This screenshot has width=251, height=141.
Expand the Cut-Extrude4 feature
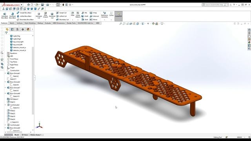[5, 125]
